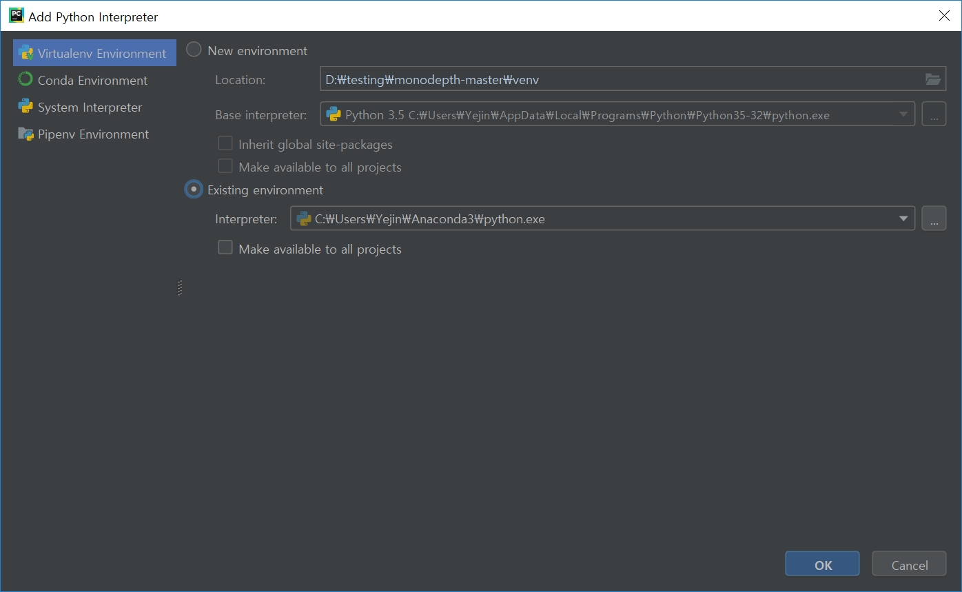
Task: Select the Existing environment radio button
Action: [x=194, y=189]
